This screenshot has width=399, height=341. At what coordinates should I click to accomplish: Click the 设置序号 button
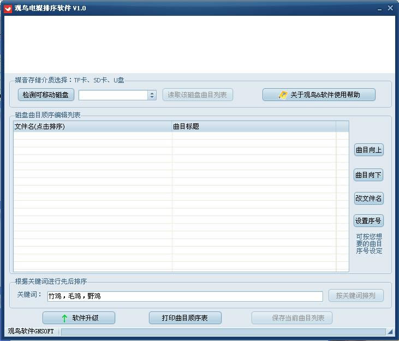tap(368, 221)
